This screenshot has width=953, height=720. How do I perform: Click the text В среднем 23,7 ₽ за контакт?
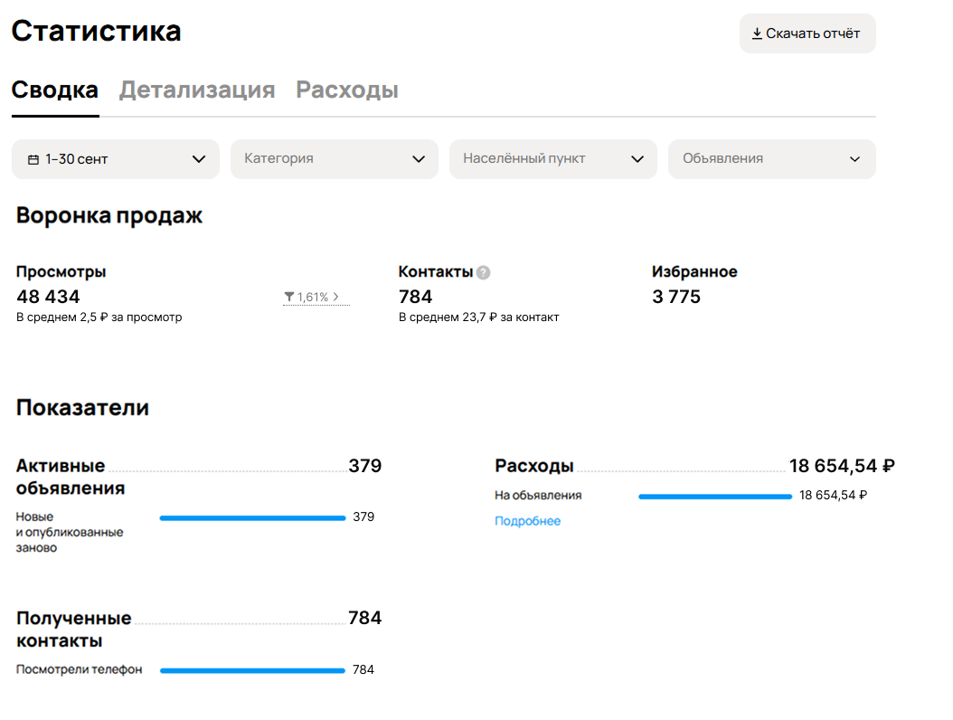479,317
